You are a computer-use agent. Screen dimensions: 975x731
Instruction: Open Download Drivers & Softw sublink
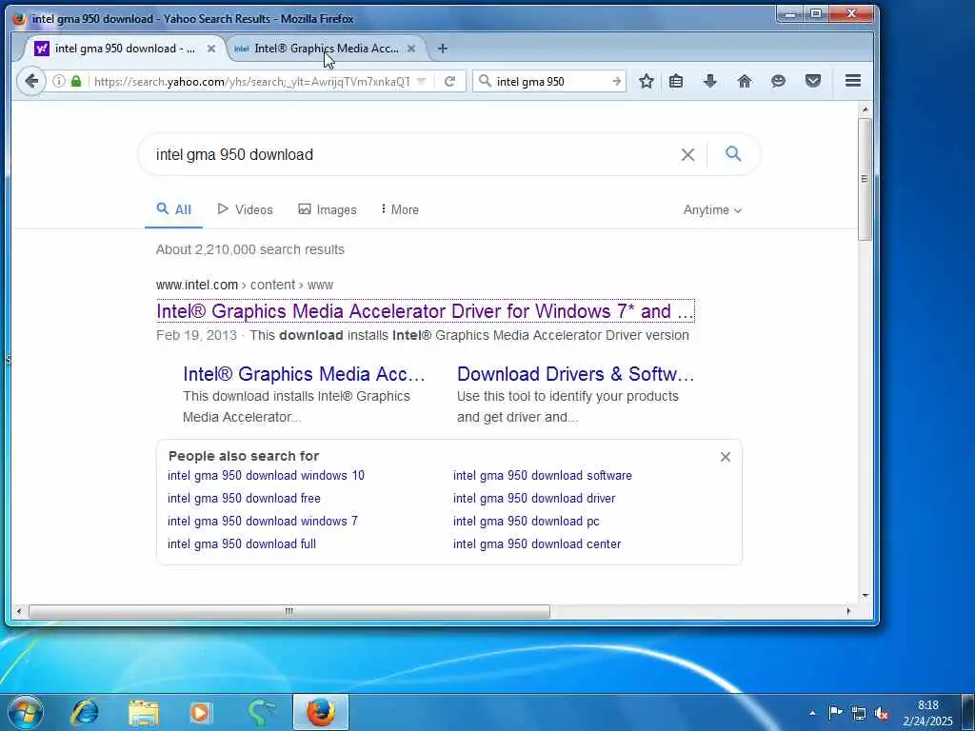(575, 374)
